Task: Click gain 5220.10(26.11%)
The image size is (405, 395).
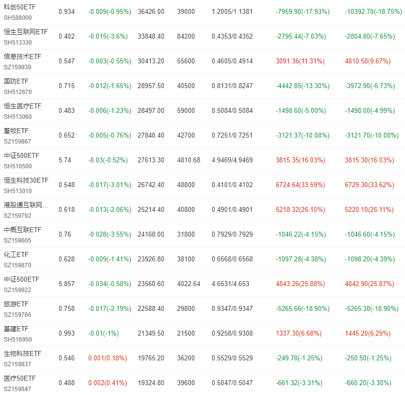Action: [x=369, y=210]
